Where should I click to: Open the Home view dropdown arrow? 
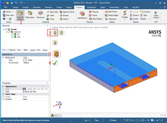click(13, 12)
